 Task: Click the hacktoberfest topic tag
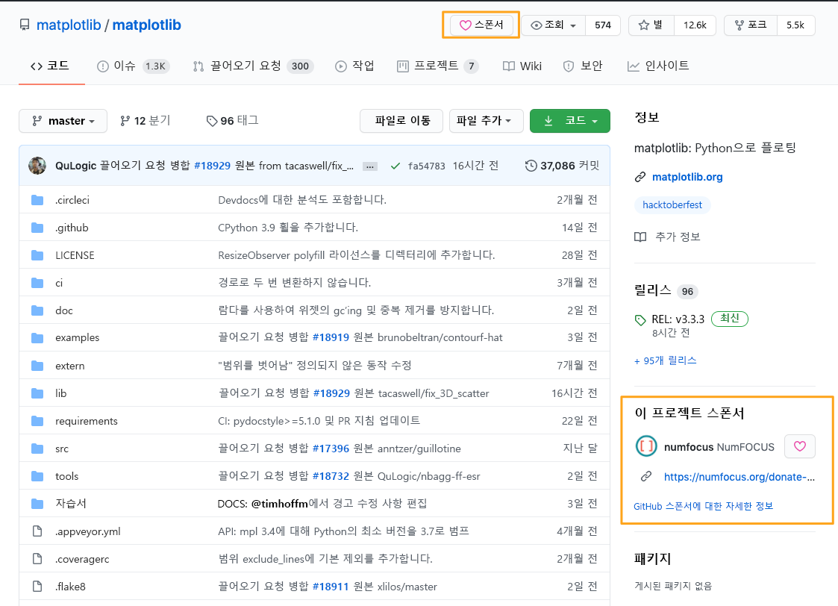point(672,204)
